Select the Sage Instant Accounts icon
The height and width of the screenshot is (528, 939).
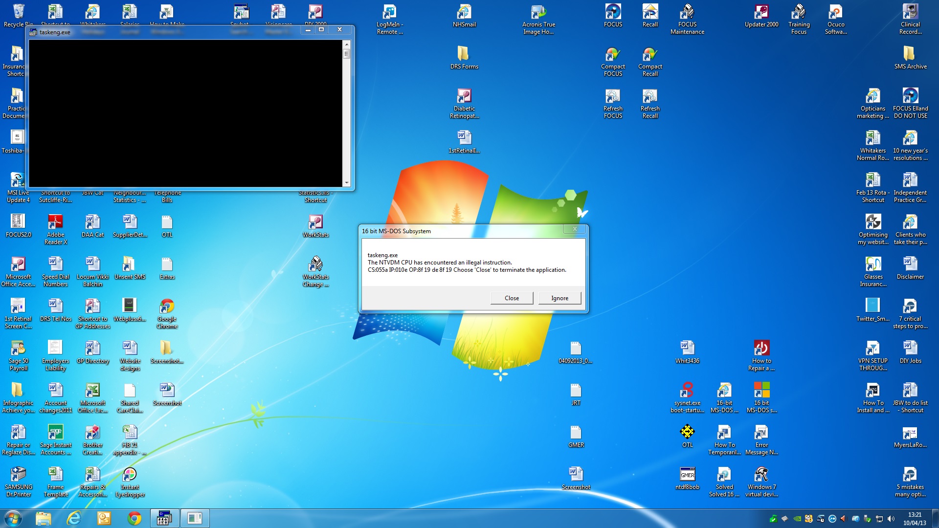point(55,440)
